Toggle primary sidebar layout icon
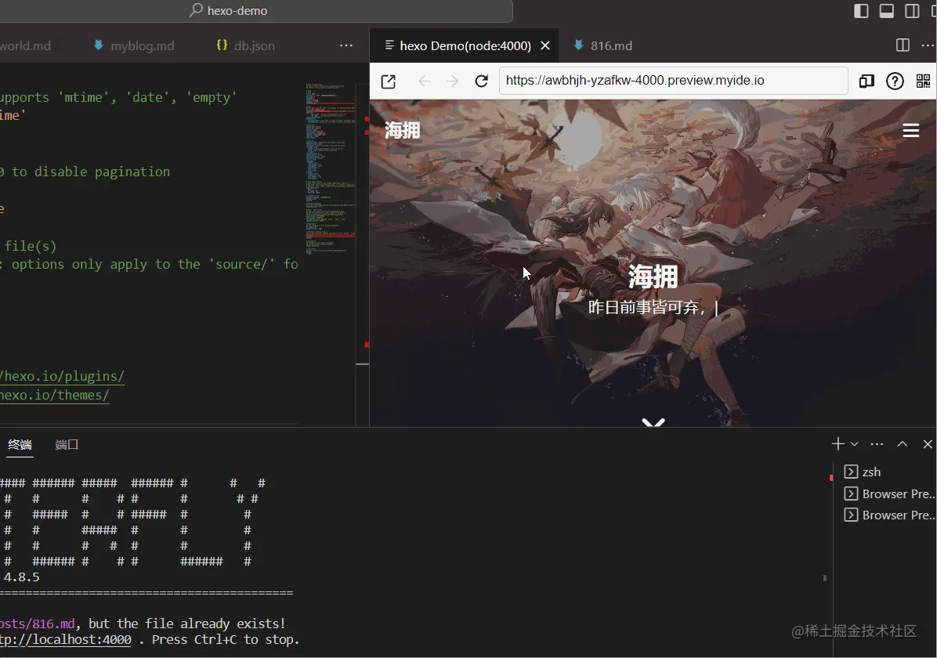This screenshot has width=937, height=658. coord(861,11)
